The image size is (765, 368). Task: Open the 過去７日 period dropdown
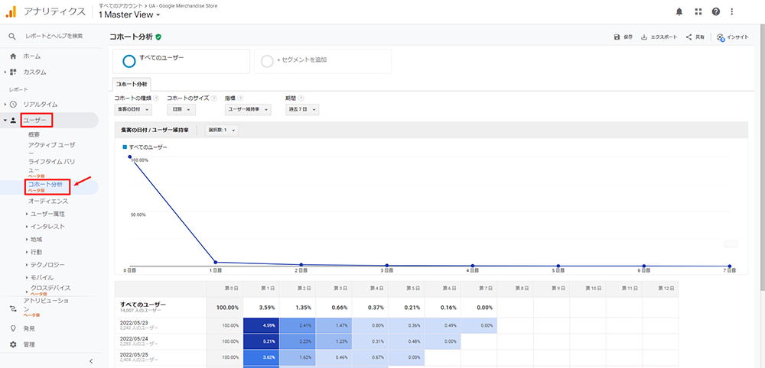(x=302, y=109)
